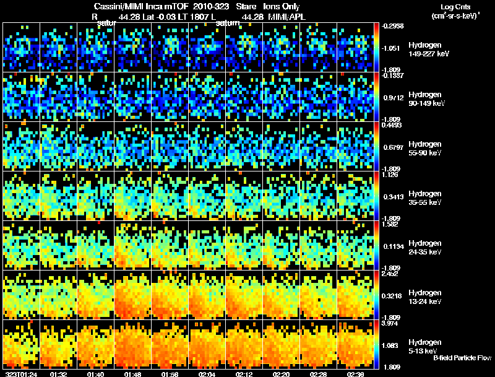Click the MIMI/APL text in the header

[x=286, y=17]
